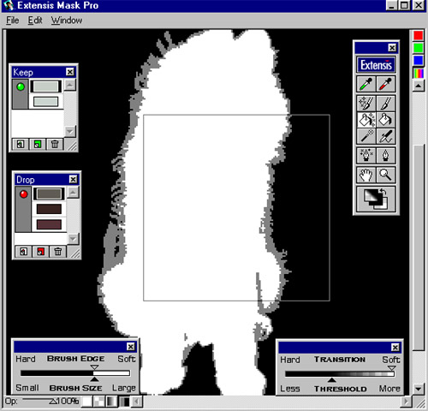
Task: Select the green Keep eyedropper tool
Action: tap(366, 84)
